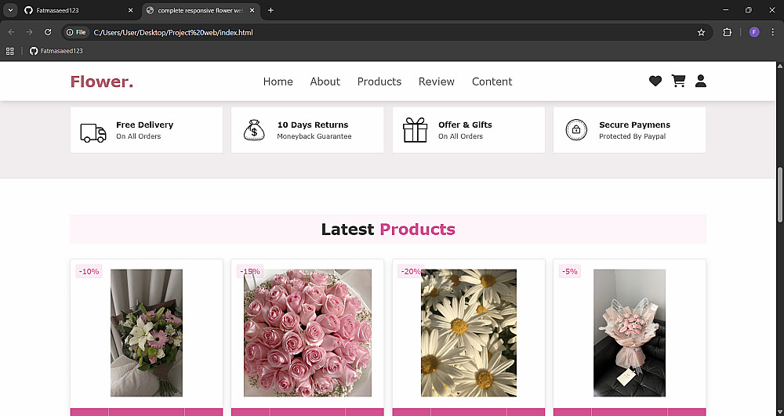The width and height of the screenshot is (784, 416).
Task: Bookmark this page with the star icon
Action: click(701, 32)
